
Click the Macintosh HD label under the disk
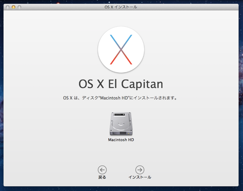click(121, 140)
